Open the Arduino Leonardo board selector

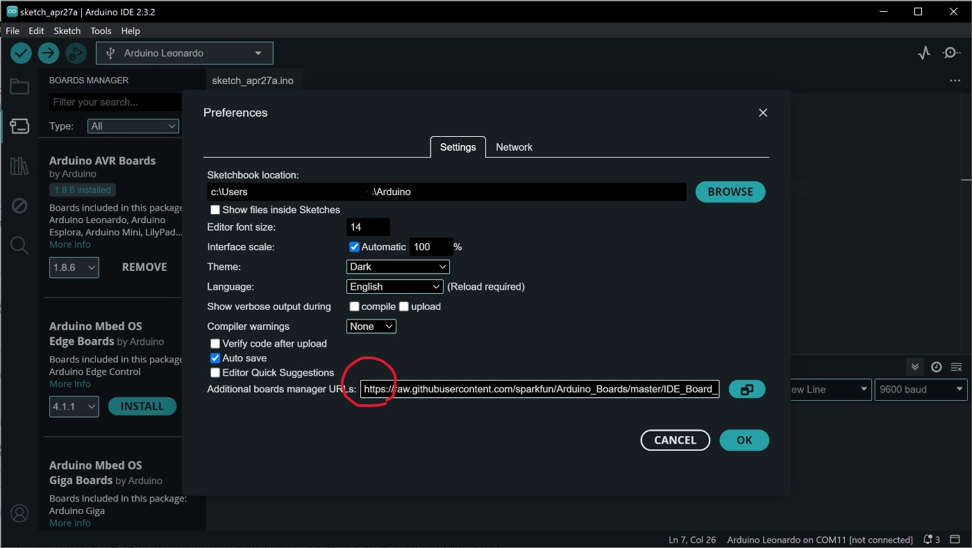point(185,53)
